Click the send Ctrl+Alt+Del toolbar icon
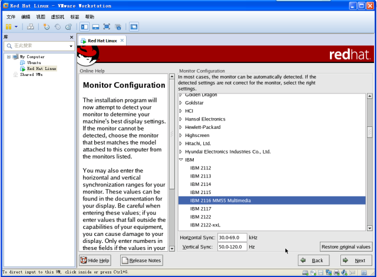 (x=30, y=26)
